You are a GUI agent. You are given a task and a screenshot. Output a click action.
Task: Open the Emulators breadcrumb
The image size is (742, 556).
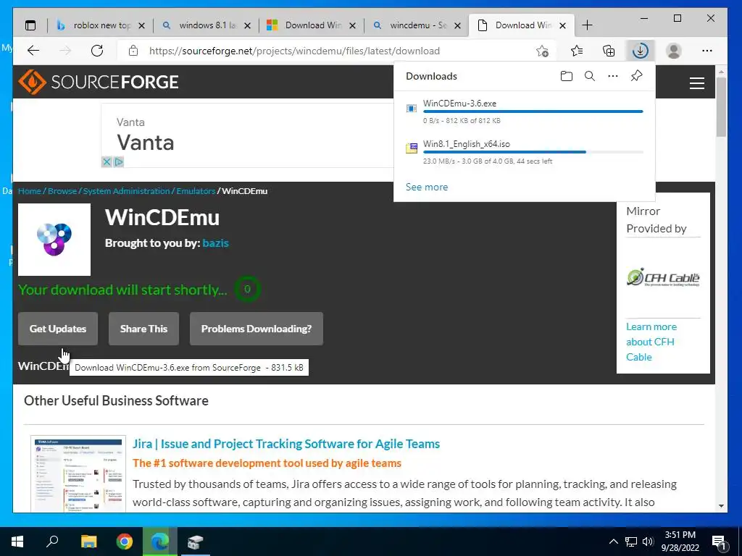point(196,191)
